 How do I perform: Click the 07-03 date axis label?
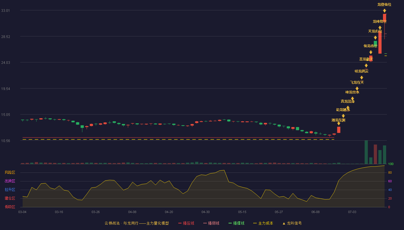(352, 212)
